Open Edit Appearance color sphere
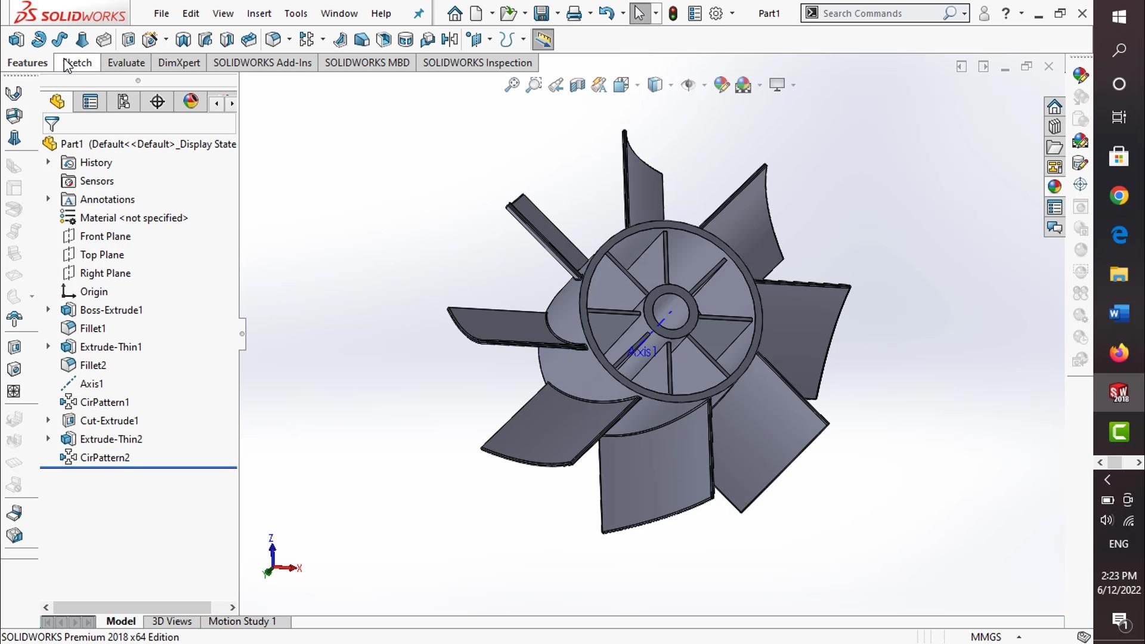This screenshot has width=1145, height=644. [x=722, y=85]
